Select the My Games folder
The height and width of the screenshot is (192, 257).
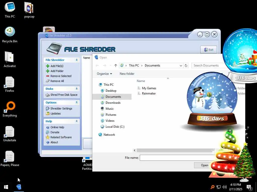pyautogui.click(x=149, y=88)
